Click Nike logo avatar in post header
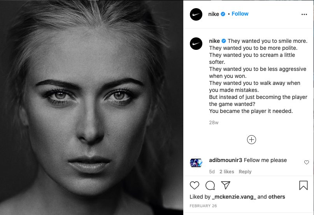This screenshot has width=314, height=215. click(196, 14)
